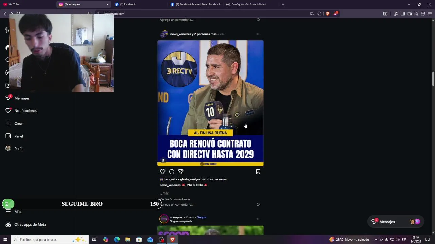
Task: Open Task View on taskbar
Action: (94, 240)
